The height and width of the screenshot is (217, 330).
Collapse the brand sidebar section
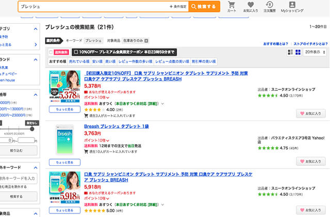pos(36,60)
